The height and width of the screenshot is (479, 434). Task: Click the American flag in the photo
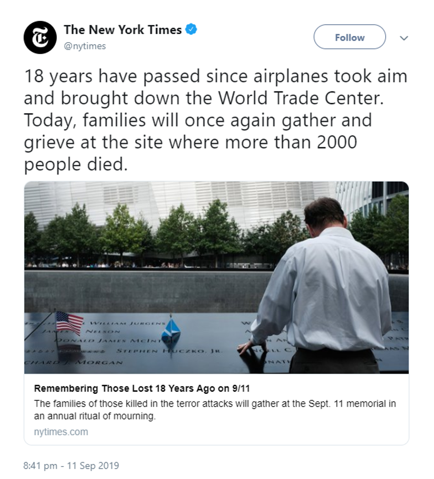click(x=69, y=322)
